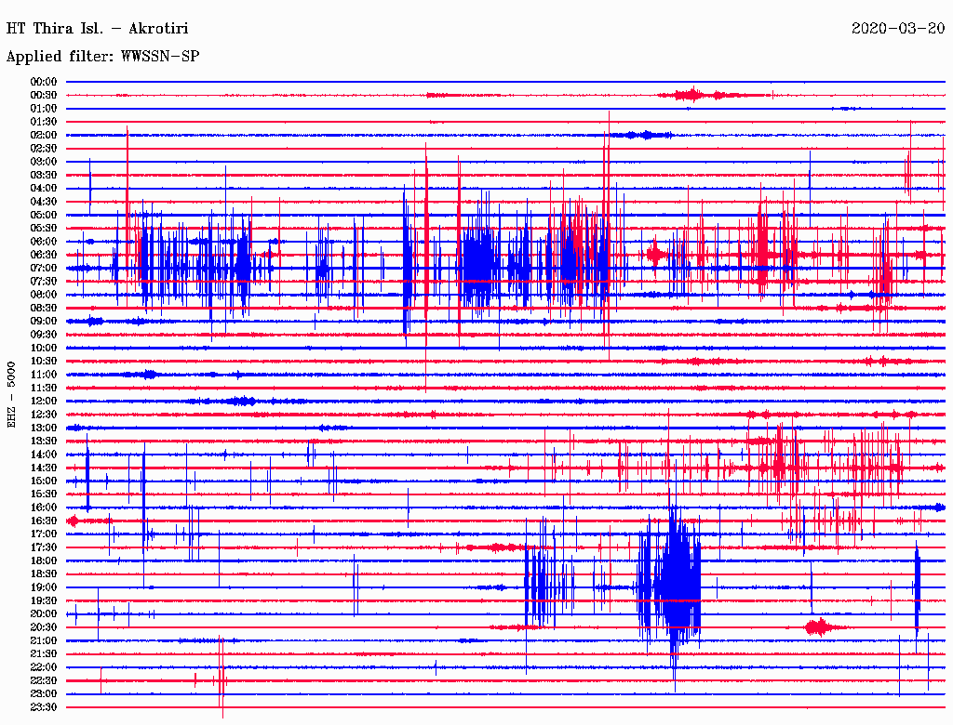The height and width of the screenshot is (725, 953).
Task: Click the 13:30 time label
Action: pos(44,442)
